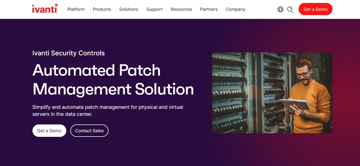The width and height of the screenshot is (360, 166).
Task: Click the Contact Sales button
Action: coord(89,131)
